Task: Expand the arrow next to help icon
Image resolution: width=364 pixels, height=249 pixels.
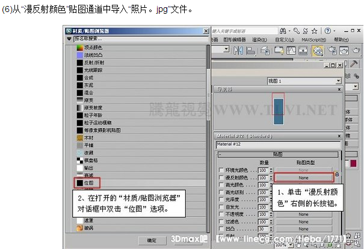Action: coord(334,31)
